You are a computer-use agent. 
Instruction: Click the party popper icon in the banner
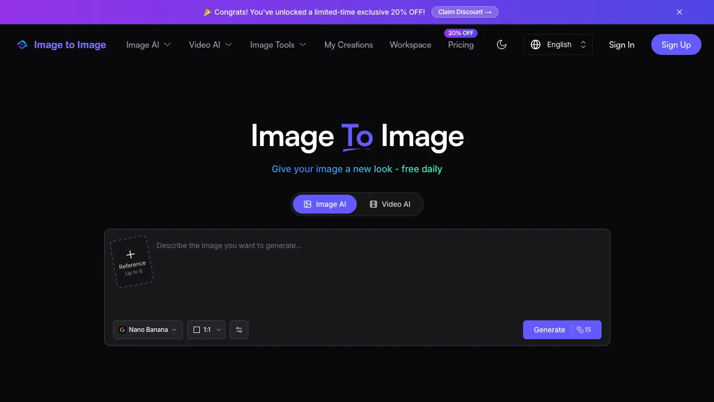(x=207, y=12)
